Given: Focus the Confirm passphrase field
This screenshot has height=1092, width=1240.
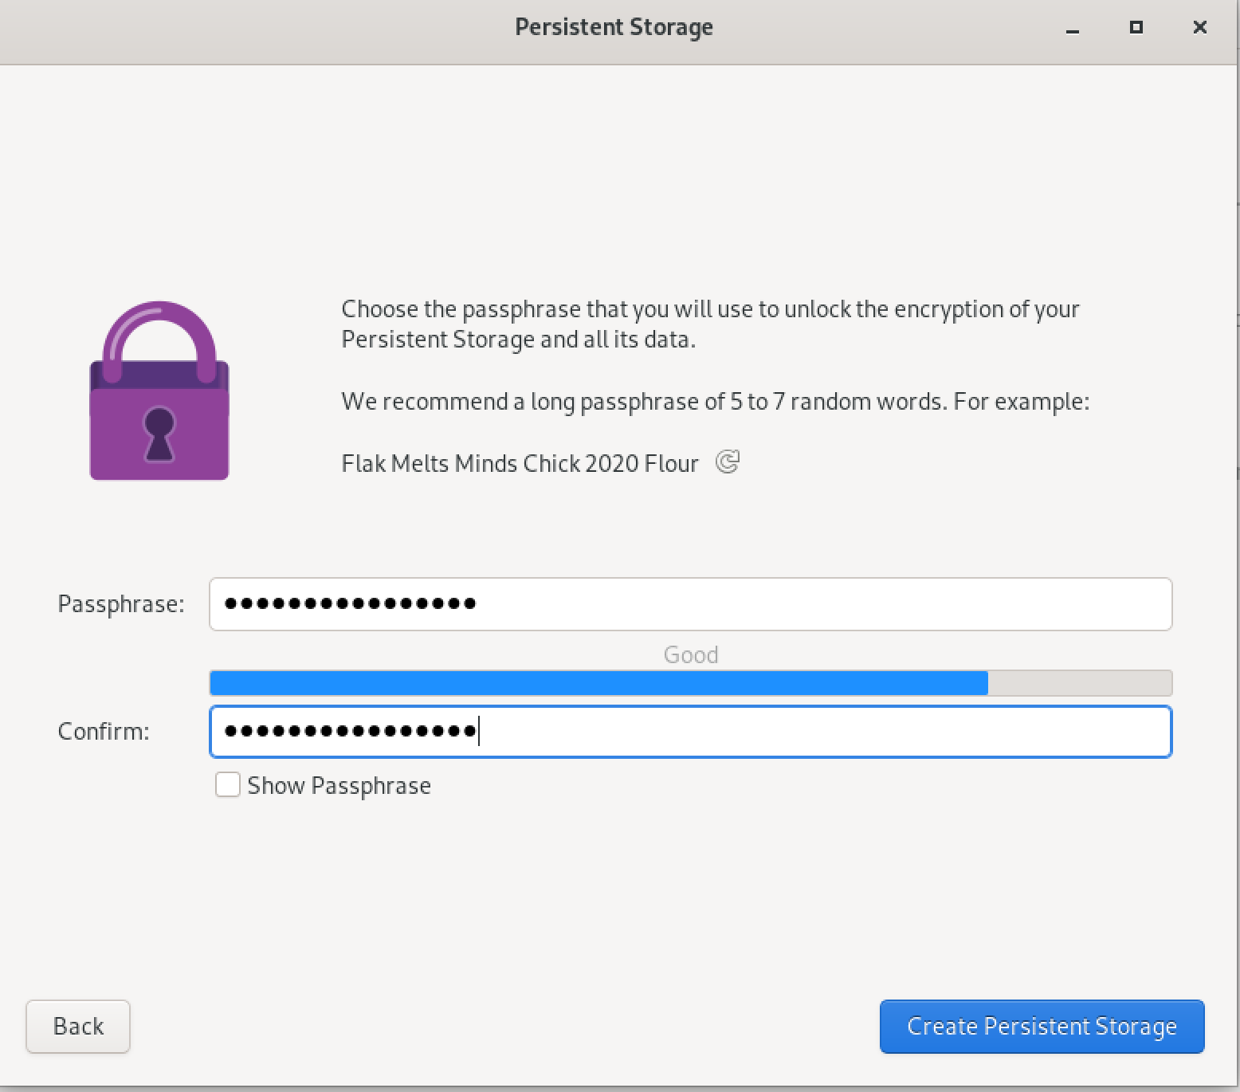Looking at the screenshot, I should point(690,731).
